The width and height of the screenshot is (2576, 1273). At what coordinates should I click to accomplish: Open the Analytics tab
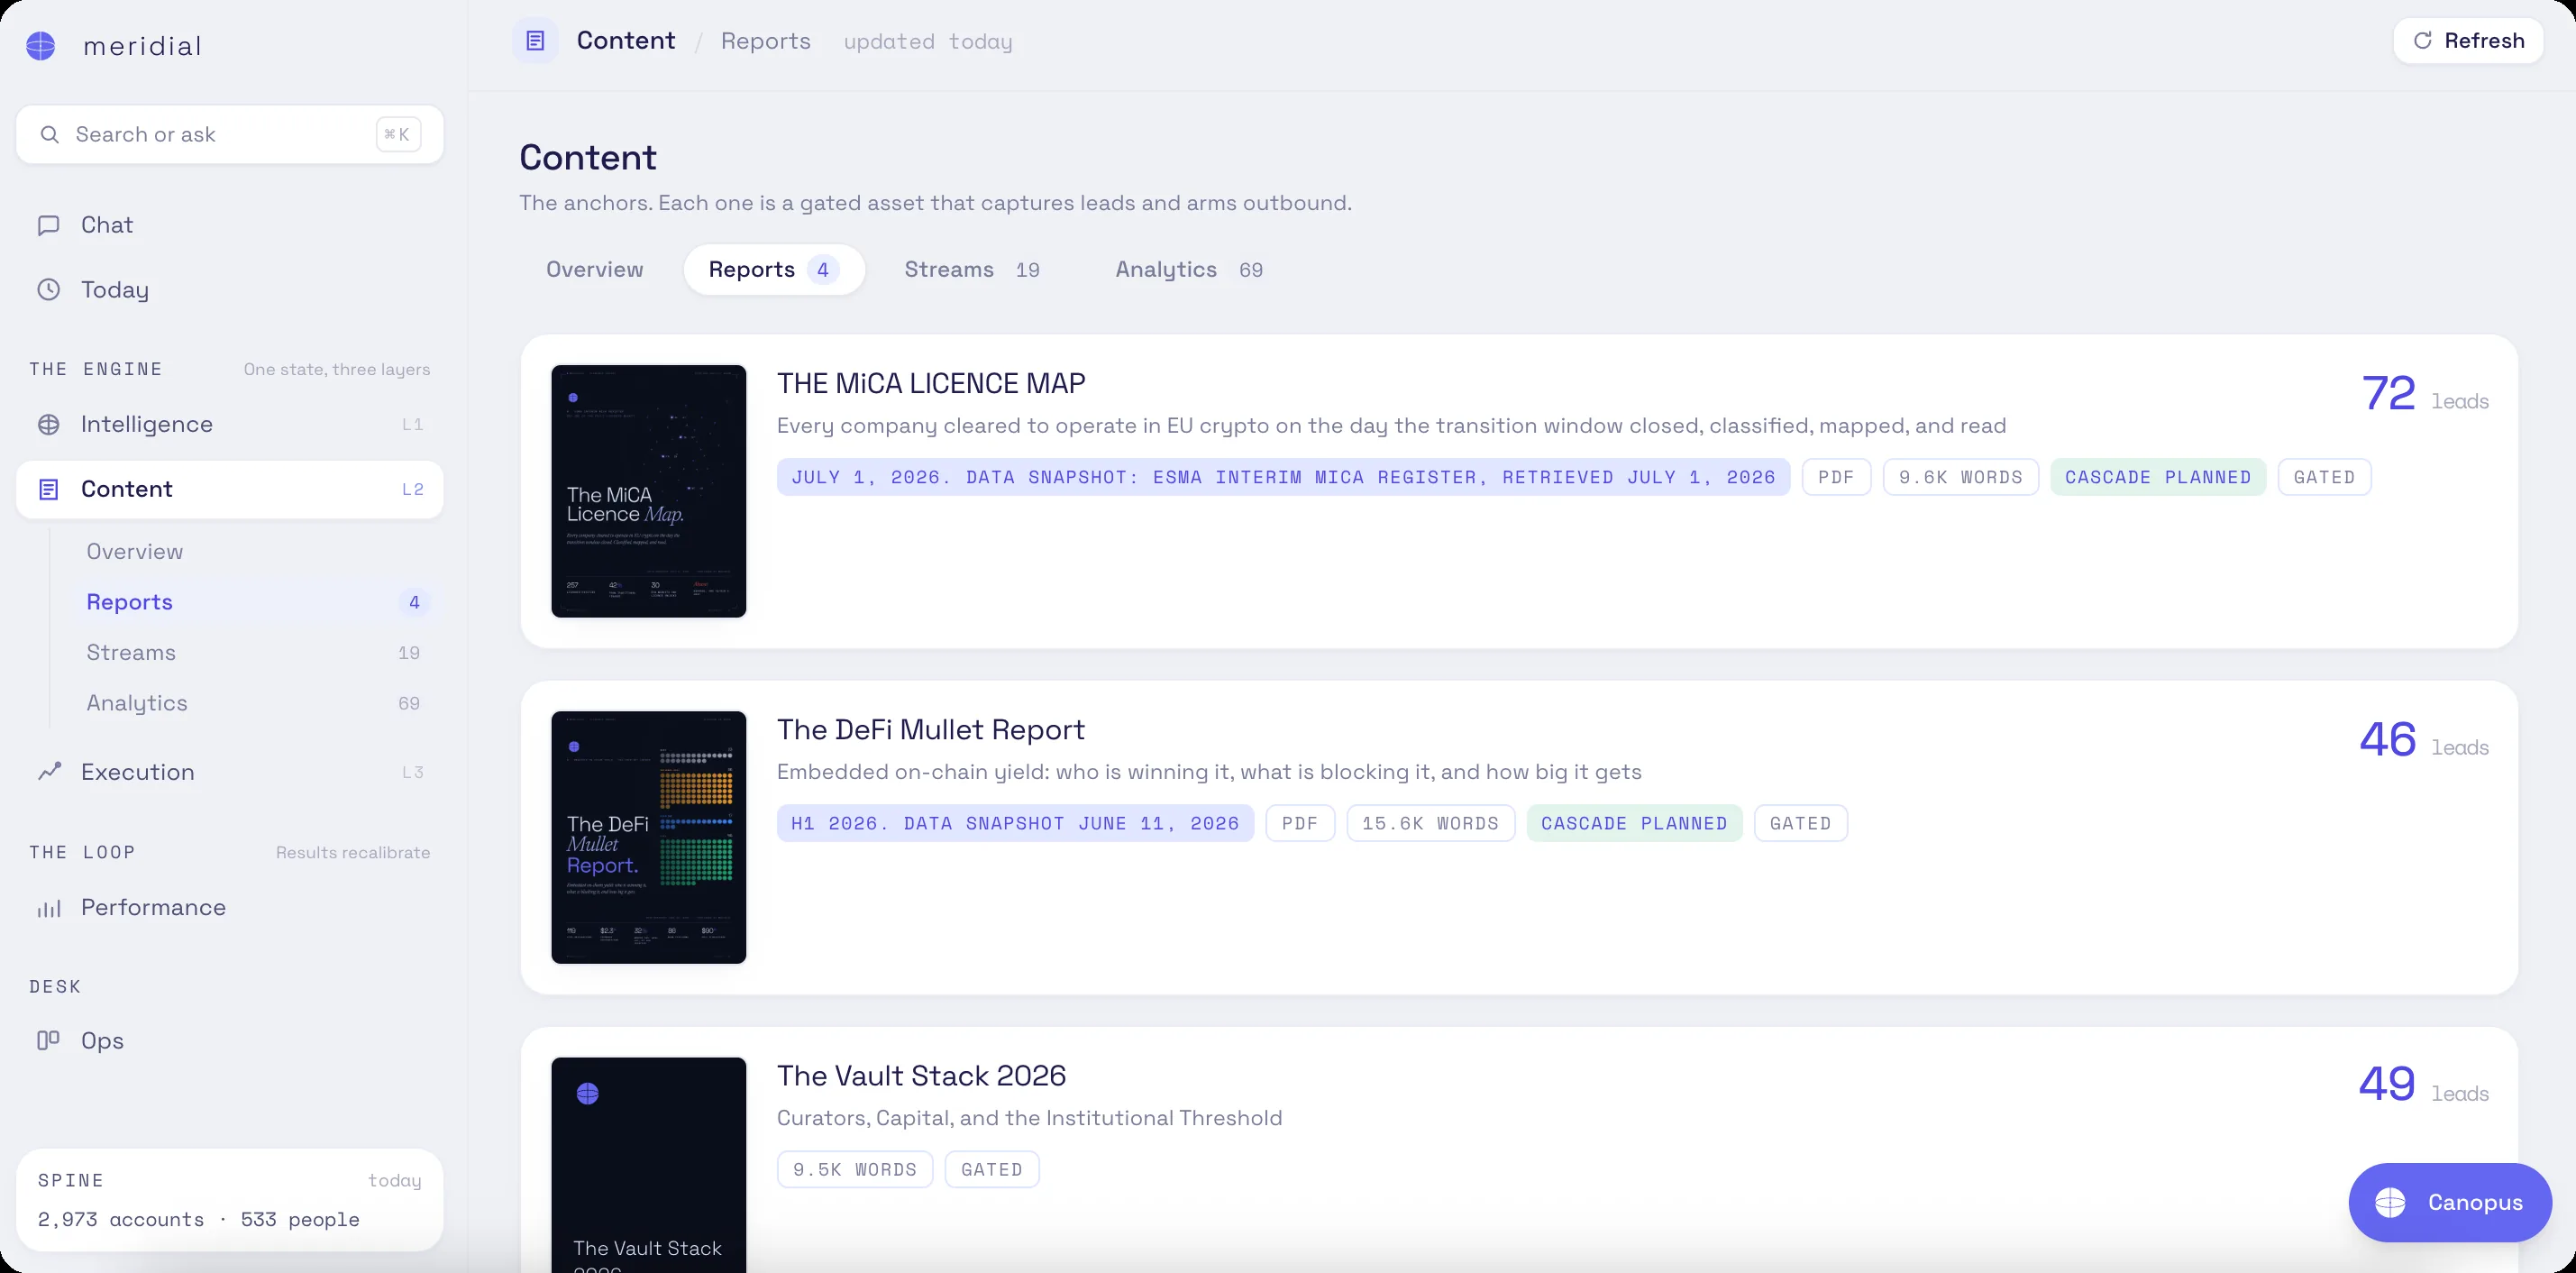point(1189,270)
